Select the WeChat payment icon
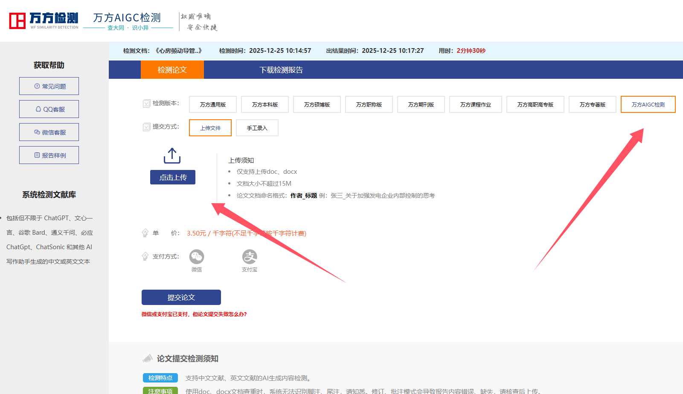This screenshot has height=394, width=683. pyautogui.click(x=197, y=256)
